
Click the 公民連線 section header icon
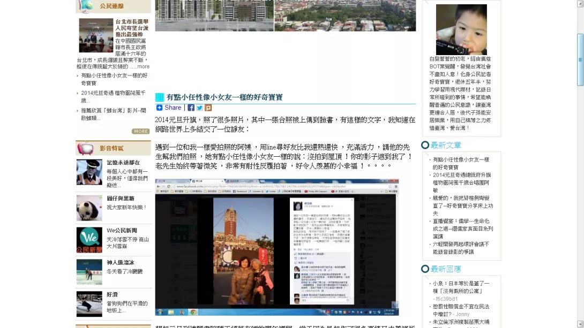coord(85,6)
